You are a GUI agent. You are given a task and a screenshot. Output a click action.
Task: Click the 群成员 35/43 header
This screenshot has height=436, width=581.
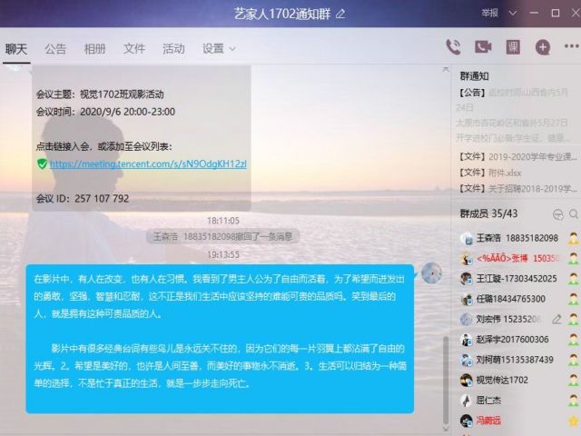click(x=488, y=213)
